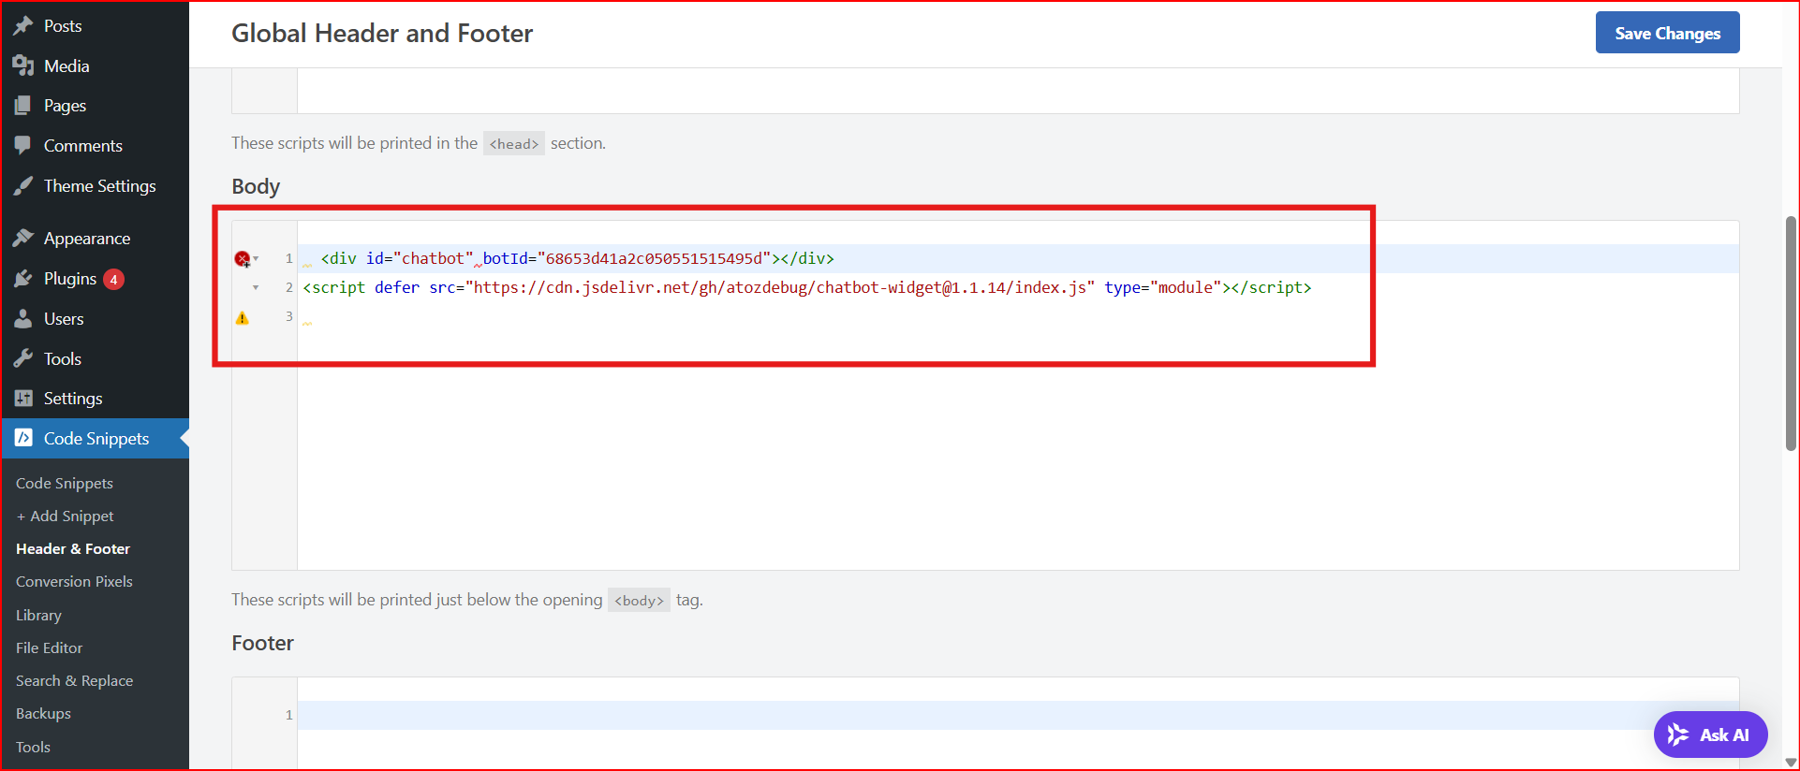
Task: Click the Users person icon
Action: [23, 318]
